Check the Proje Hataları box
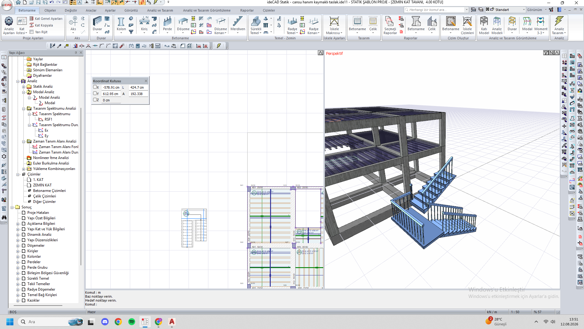The image size is (584, 329). 23,213
